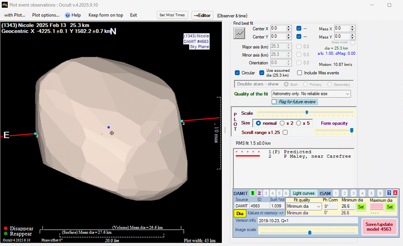
Task: Increase Center X value with up arrow
Action: 288,27
